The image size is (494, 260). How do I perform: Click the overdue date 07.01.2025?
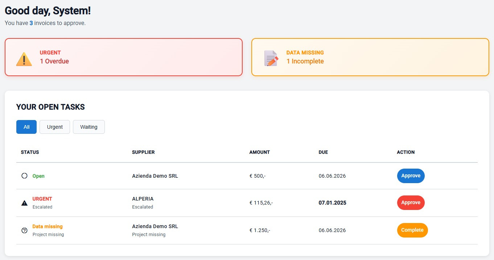click(333, 203)
